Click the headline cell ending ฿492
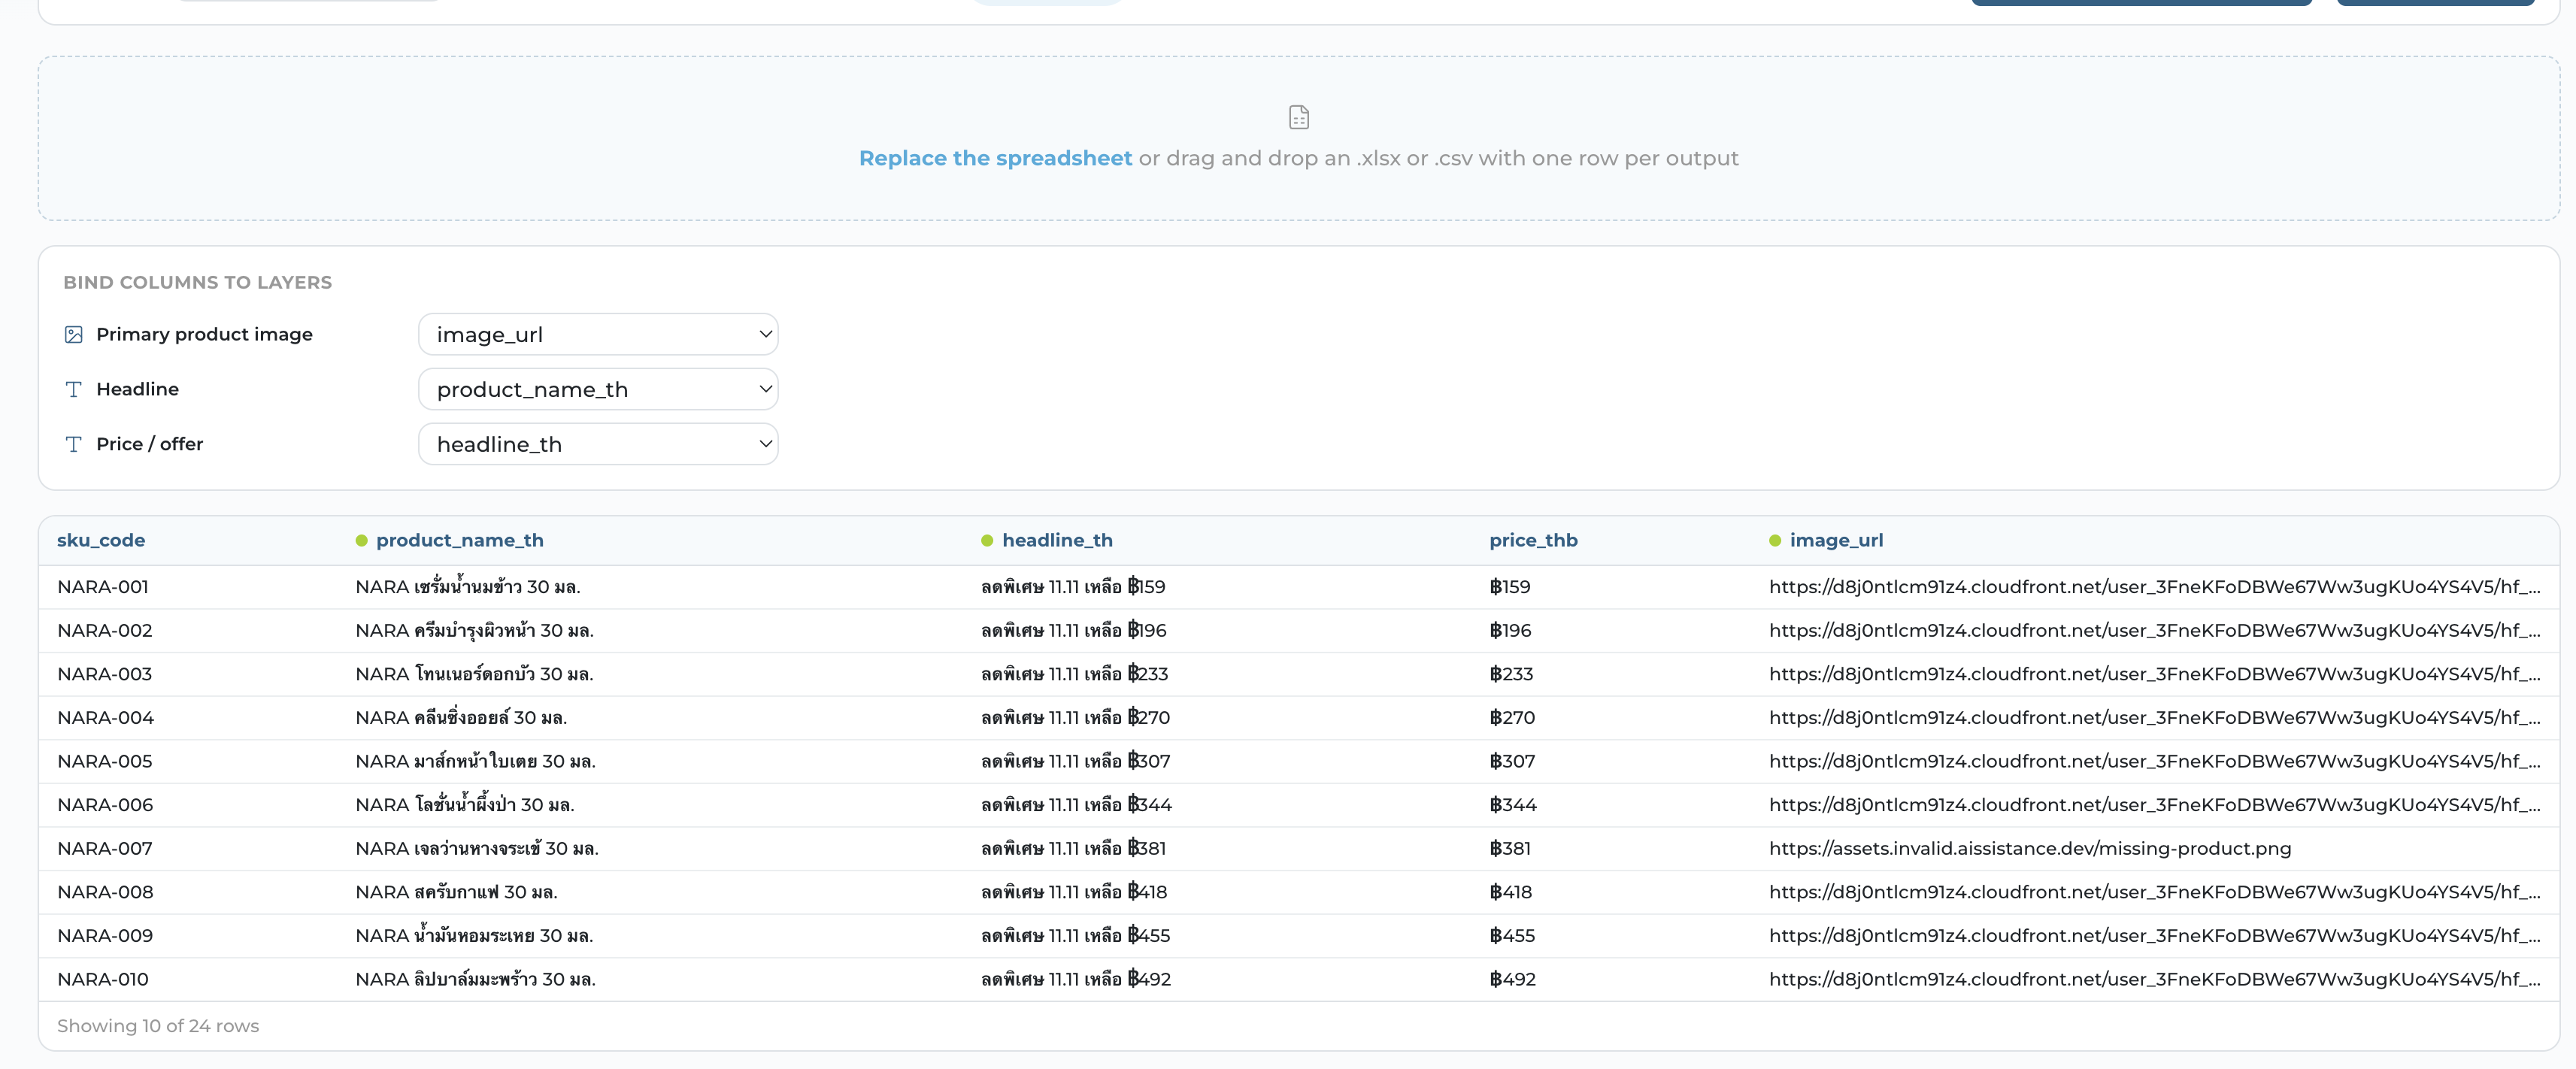The width and height of the screenshot is (2576, 1069). (x=1076, y=980)
